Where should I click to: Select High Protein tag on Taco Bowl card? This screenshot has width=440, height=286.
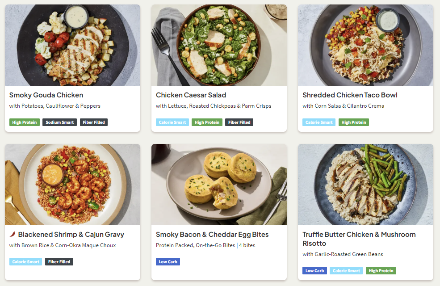click(354, 122)
